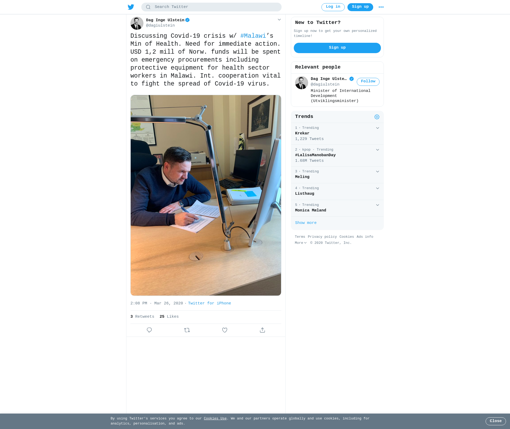Viewport: 510px width, 429px height.
Task: Click the search magnifier icon
Action: click(148, 7)
